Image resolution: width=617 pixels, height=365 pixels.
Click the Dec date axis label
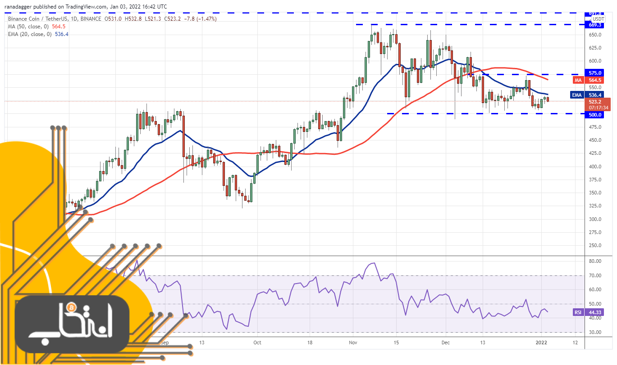[446, 342]
